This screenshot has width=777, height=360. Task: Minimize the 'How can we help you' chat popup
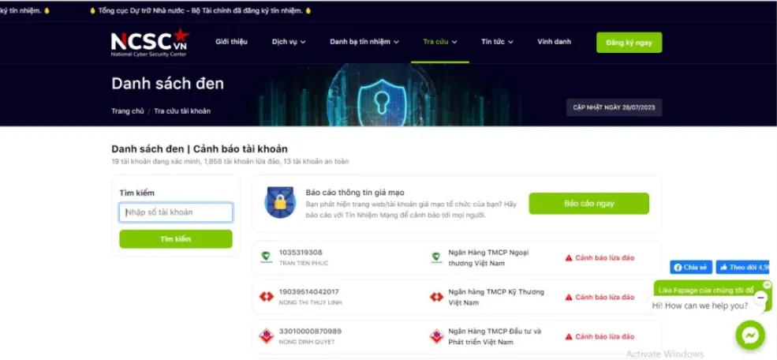point(760,298)
